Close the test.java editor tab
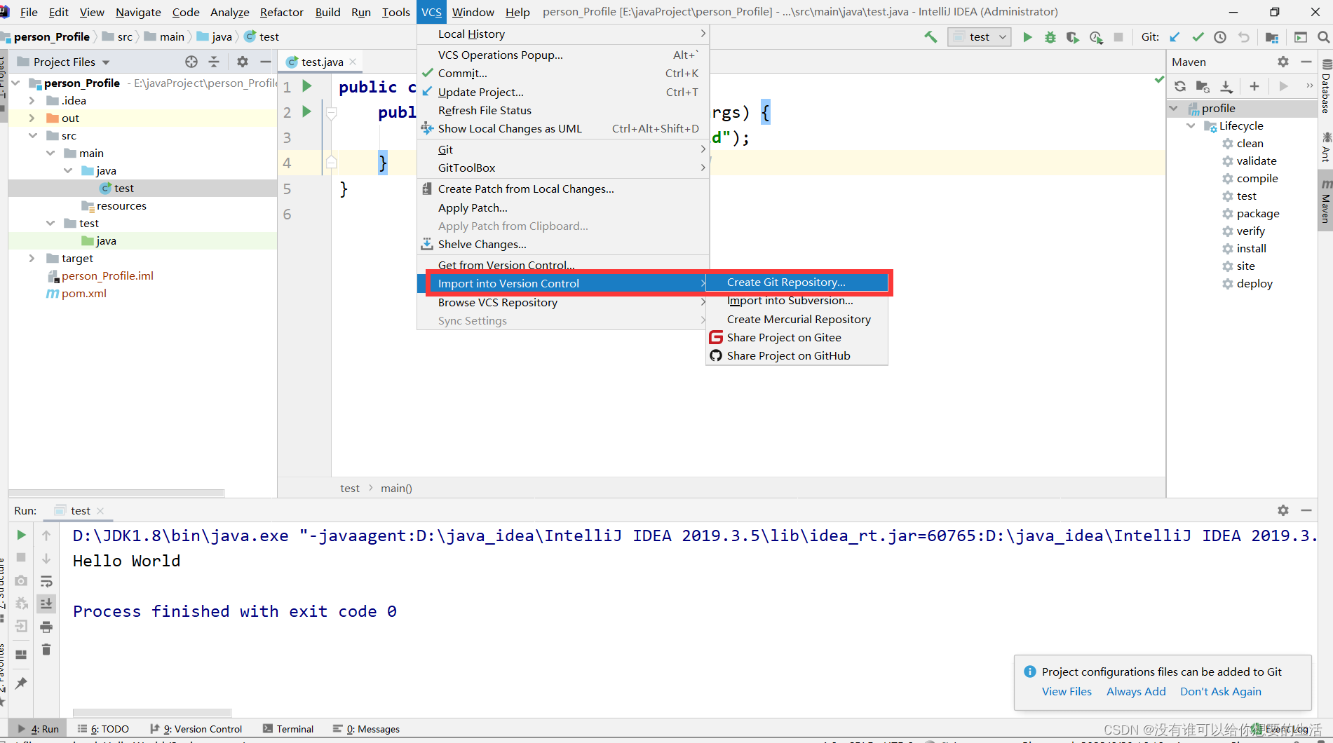Viewport: 1333px width, 743px height. point(353,62)
